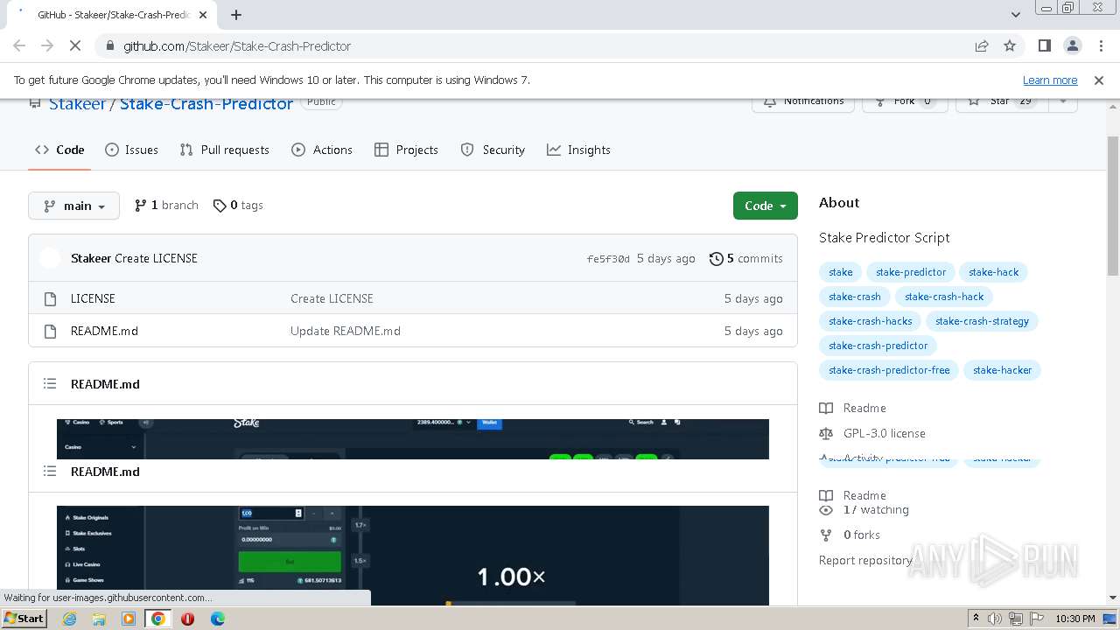Image resolution: width=1120 pixels, height=630 pixels.
Task: View the GPL-3.0 license link
Action: (x=872, y=433)
